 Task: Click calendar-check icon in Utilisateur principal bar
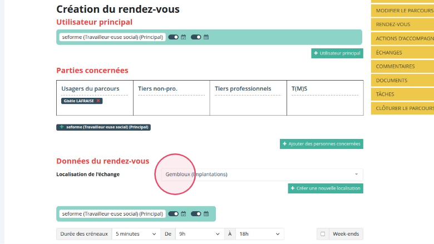184,37
